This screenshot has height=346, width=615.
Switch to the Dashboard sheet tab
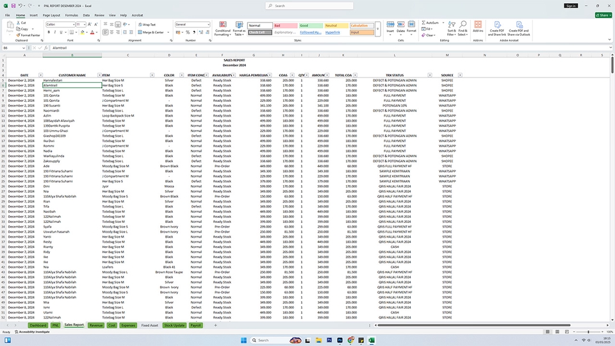38,325
